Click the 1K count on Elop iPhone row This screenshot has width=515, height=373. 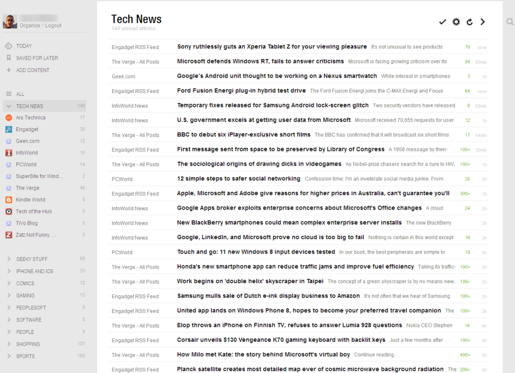point(468,326)
